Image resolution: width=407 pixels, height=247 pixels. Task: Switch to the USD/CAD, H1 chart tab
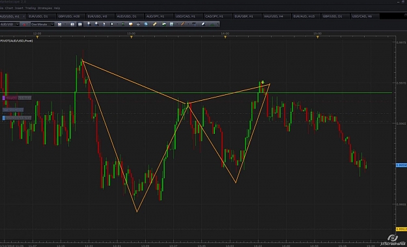click(188, 16)
